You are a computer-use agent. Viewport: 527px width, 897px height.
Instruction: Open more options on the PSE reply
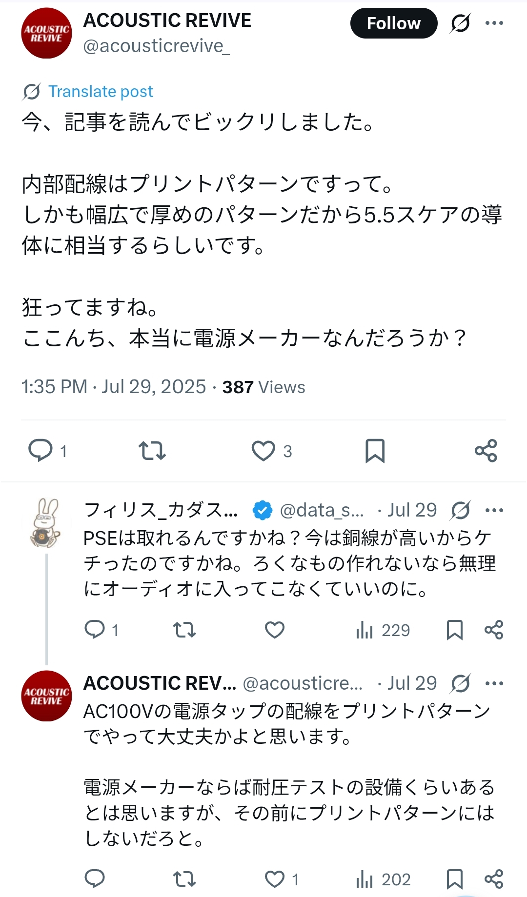click(494, 511)
